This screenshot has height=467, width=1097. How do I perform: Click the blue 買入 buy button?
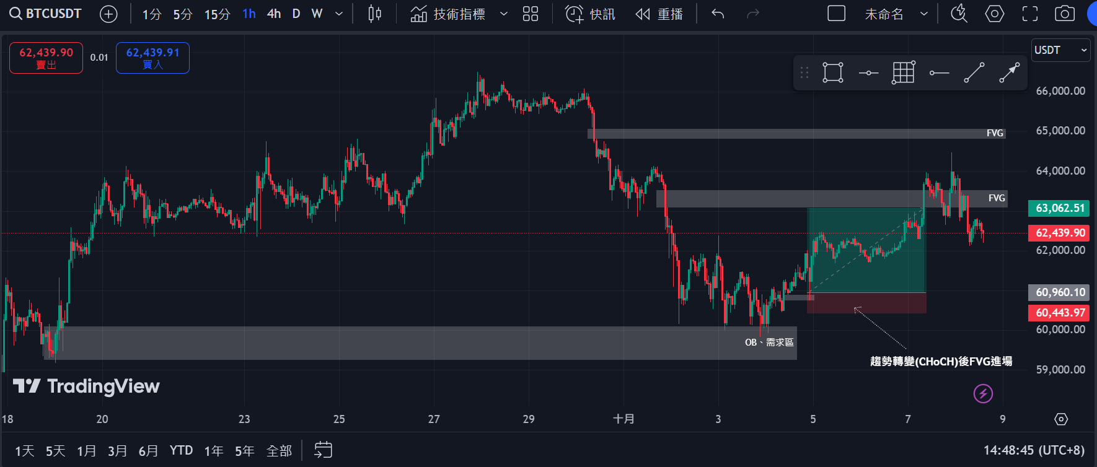(x=152, y=58)
